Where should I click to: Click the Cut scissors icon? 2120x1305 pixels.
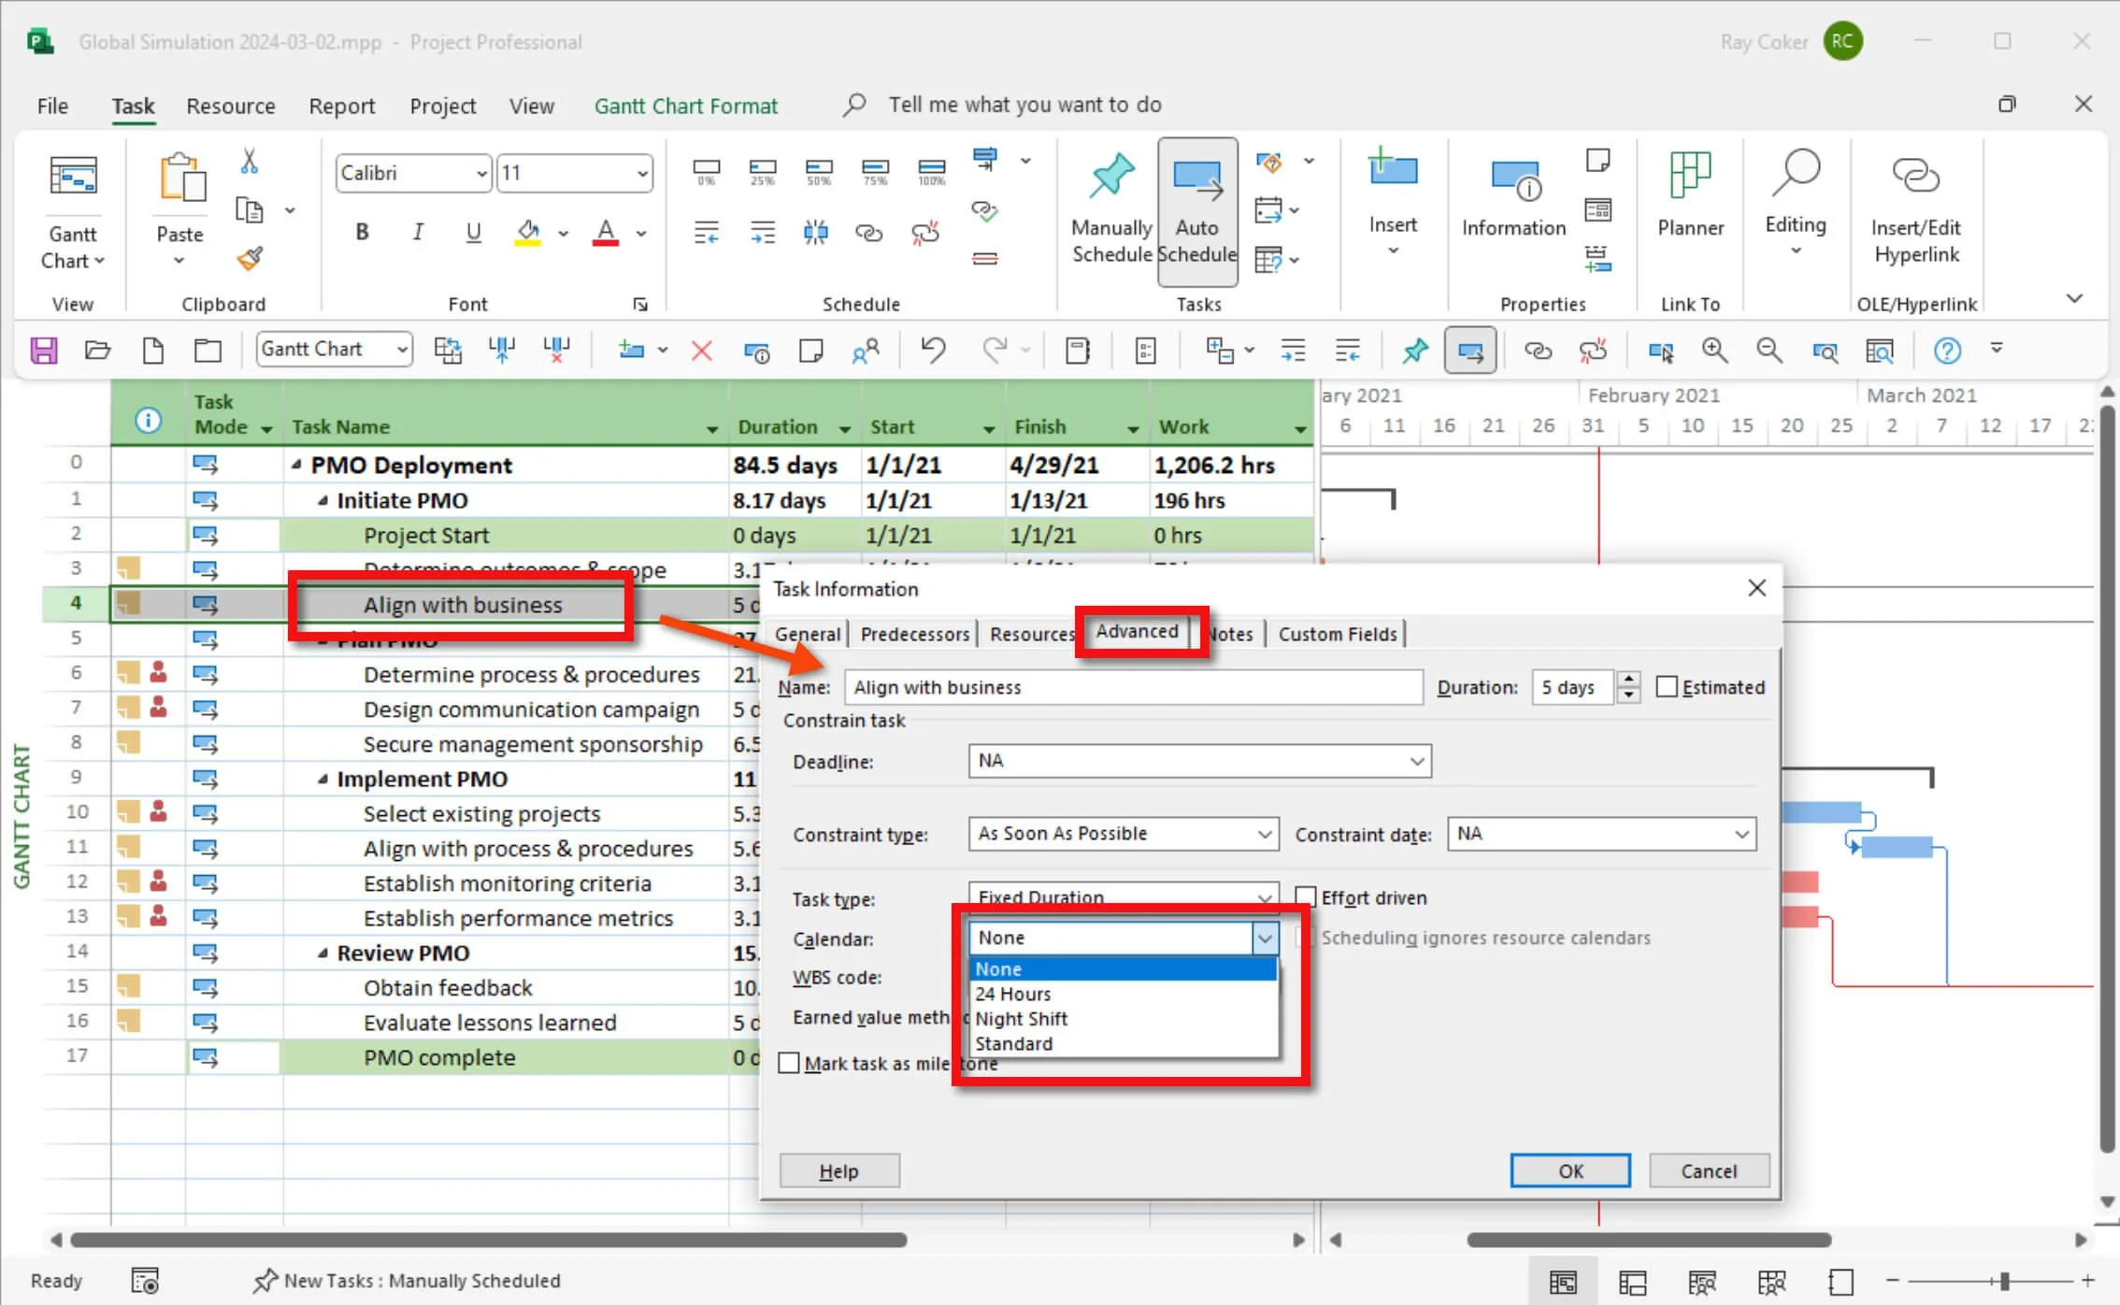pos(249,162)
